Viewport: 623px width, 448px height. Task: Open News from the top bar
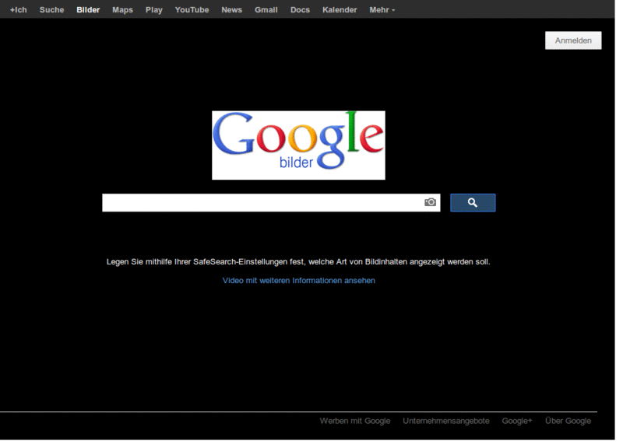[231, 10]
